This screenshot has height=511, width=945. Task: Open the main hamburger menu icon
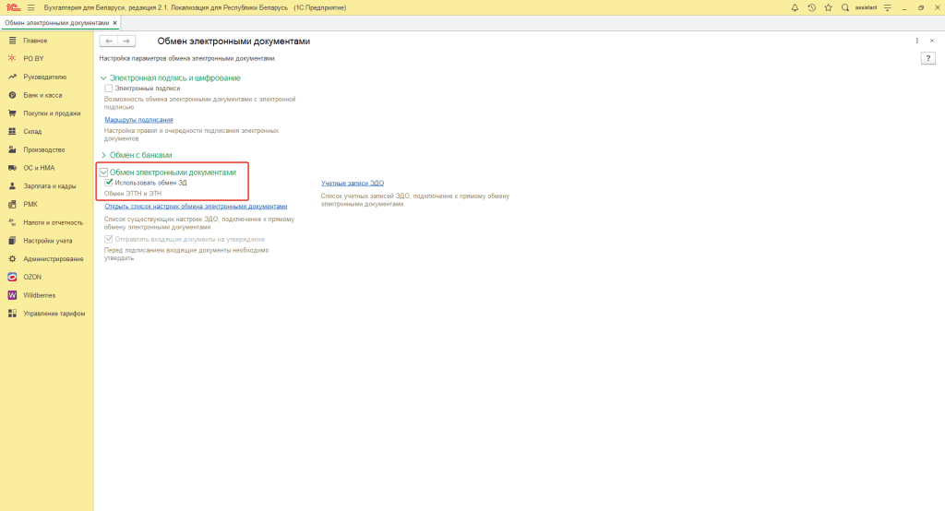pyautogui.click(x=30, y=7)
